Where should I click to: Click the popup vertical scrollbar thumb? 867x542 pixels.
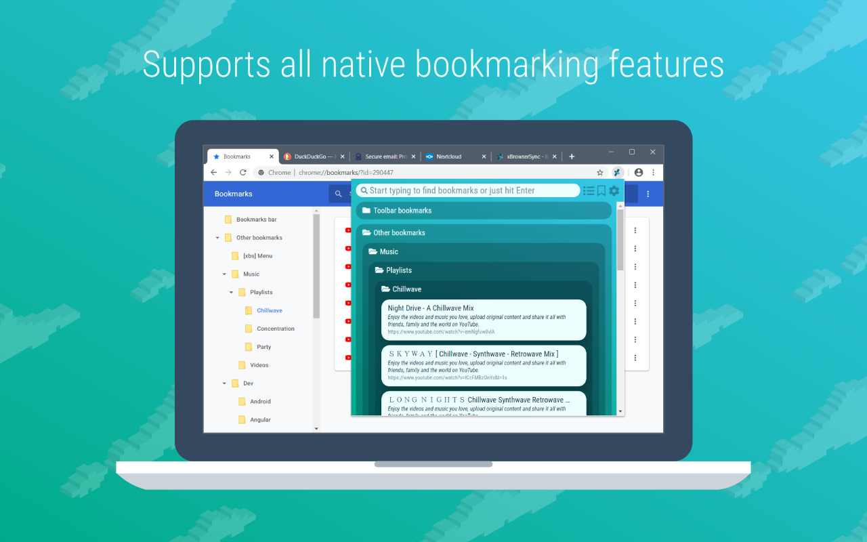tap(620, 240)
